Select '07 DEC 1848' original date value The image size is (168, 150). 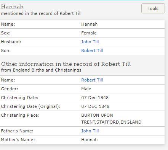click(95, 106)
